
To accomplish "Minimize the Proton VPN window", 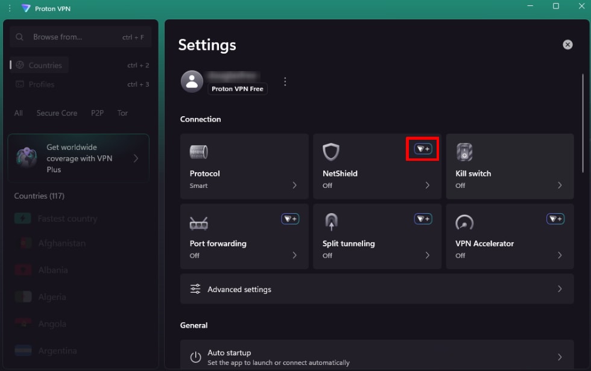I will pos(530,6).
